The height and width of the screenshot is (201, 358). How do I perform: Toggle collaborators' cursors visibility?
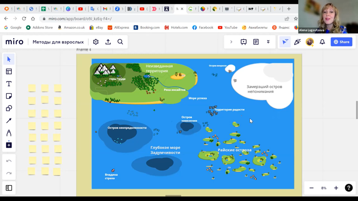click(x=285, y=42)
